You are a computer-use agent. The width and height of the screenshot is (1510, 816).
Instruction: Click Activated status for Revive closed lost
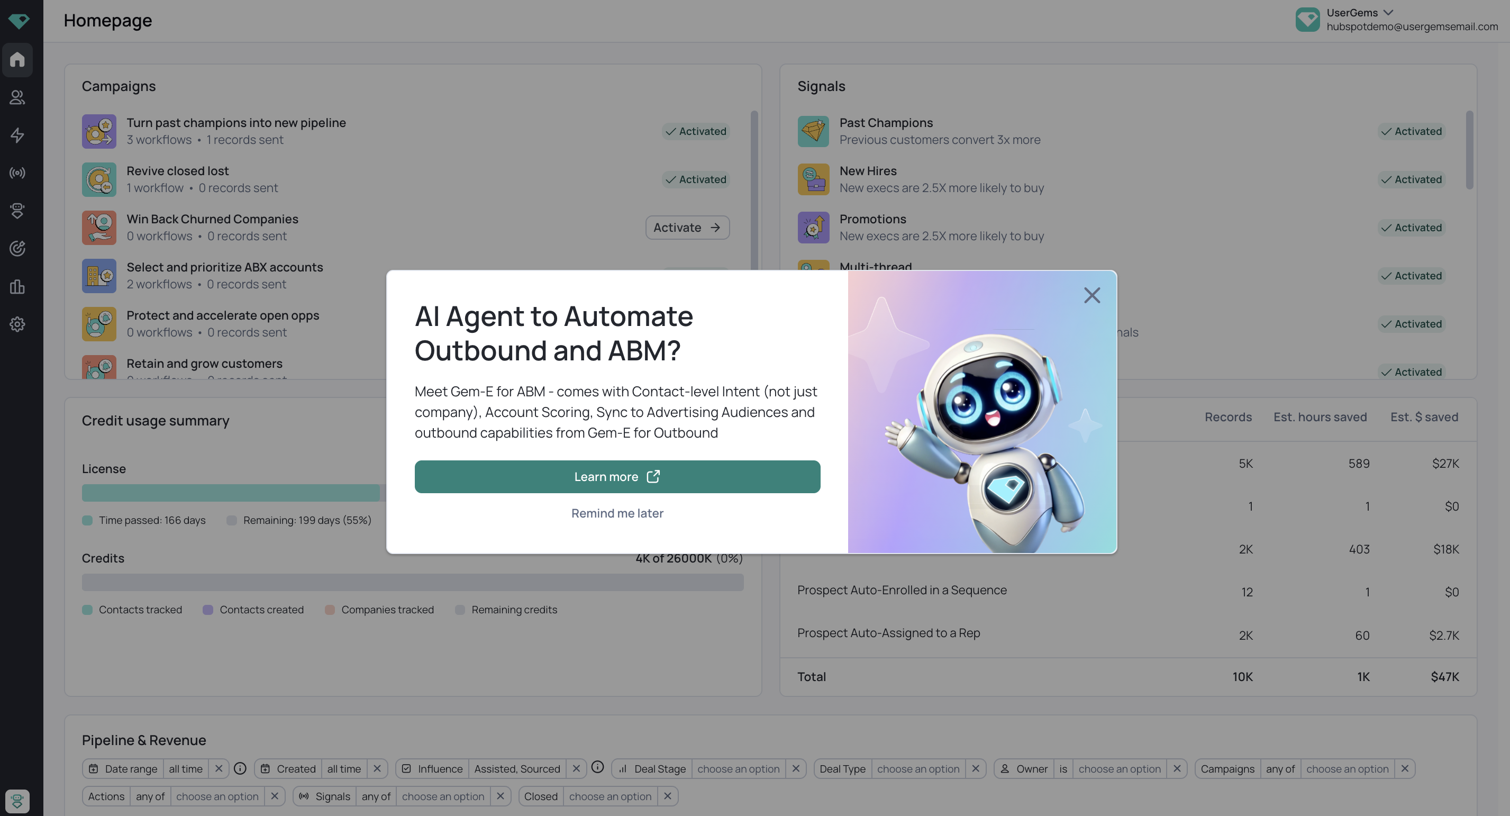point(696,179)
